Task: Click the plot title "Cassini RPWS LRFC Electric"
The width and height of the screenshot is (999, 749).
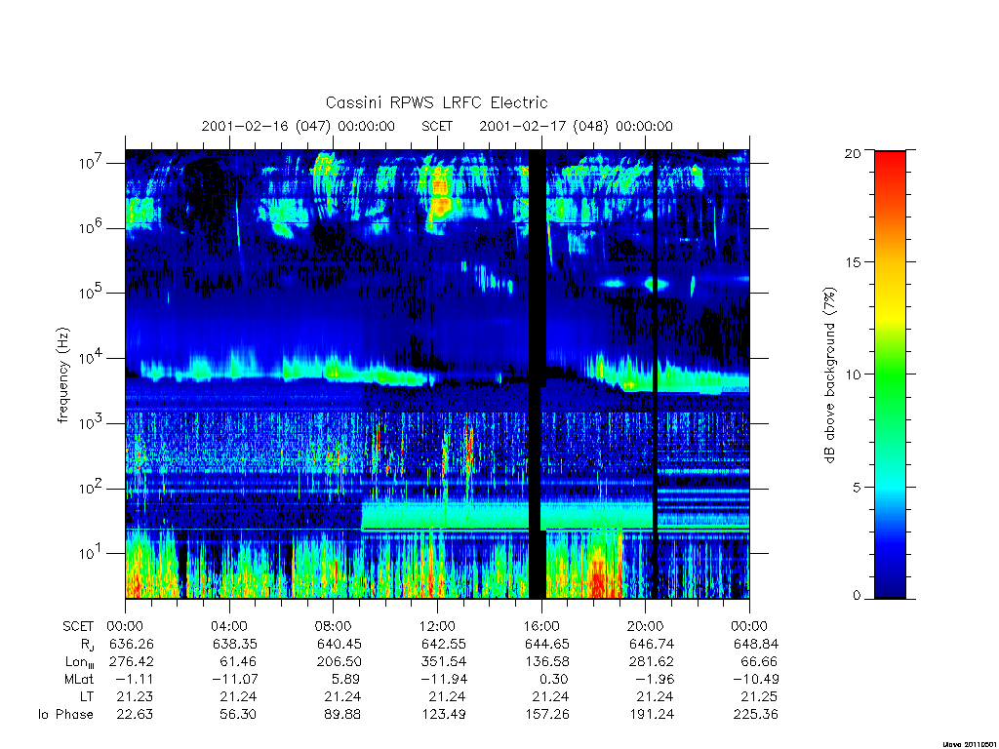Action: [436, 102]
